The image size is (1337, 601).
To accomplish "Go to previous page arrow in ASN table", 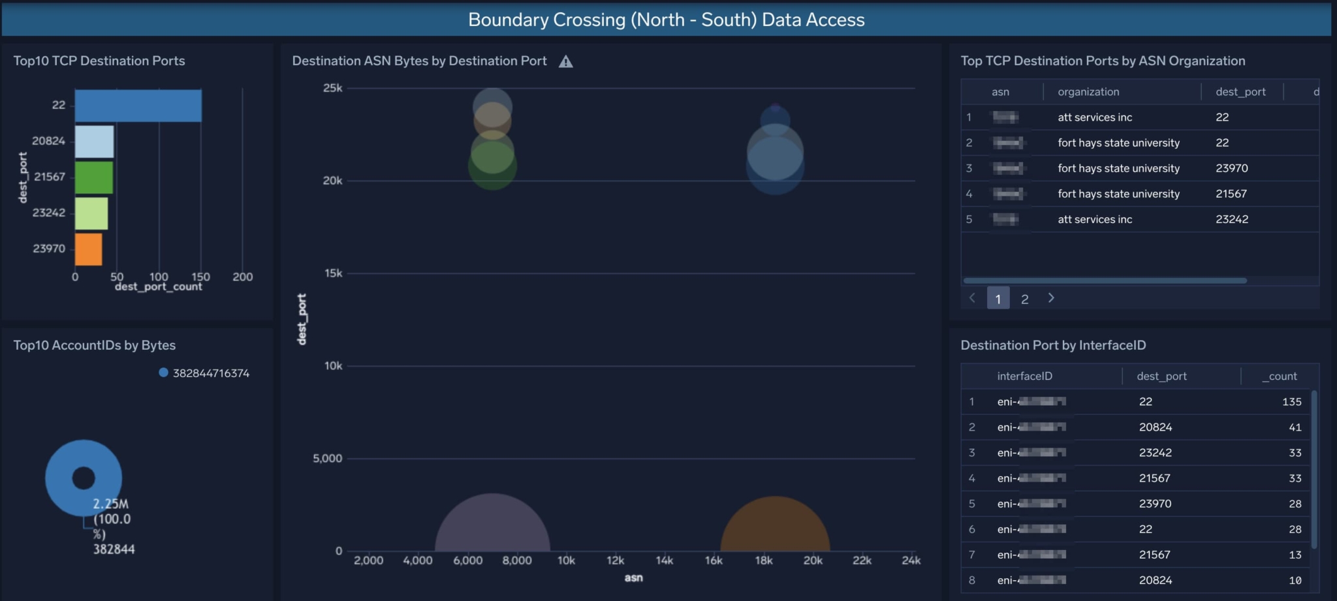I will [x=973, y=298].
